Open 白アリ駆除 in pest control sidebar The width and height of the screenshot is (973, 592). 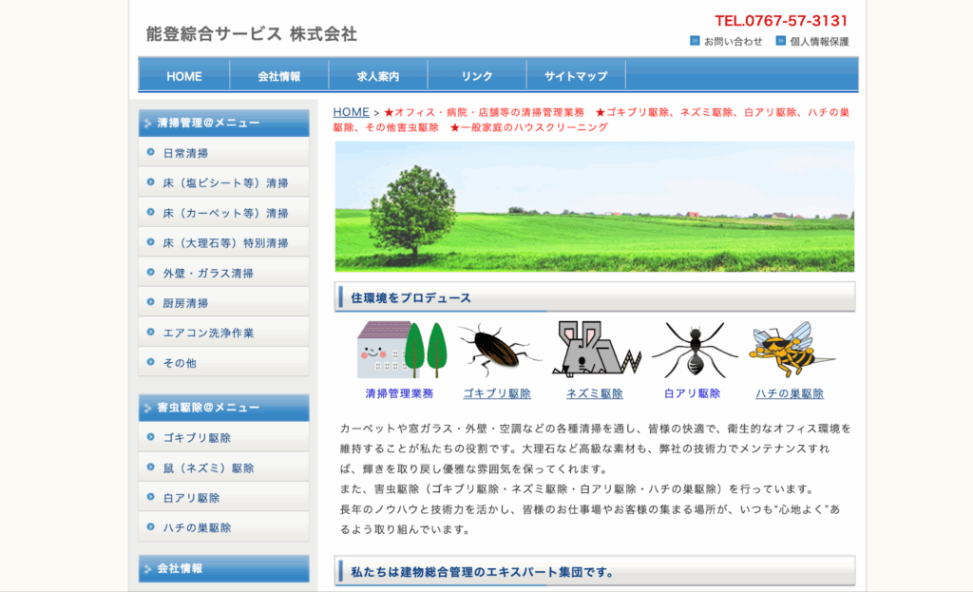pyautogui.click(x=191, y=498)
